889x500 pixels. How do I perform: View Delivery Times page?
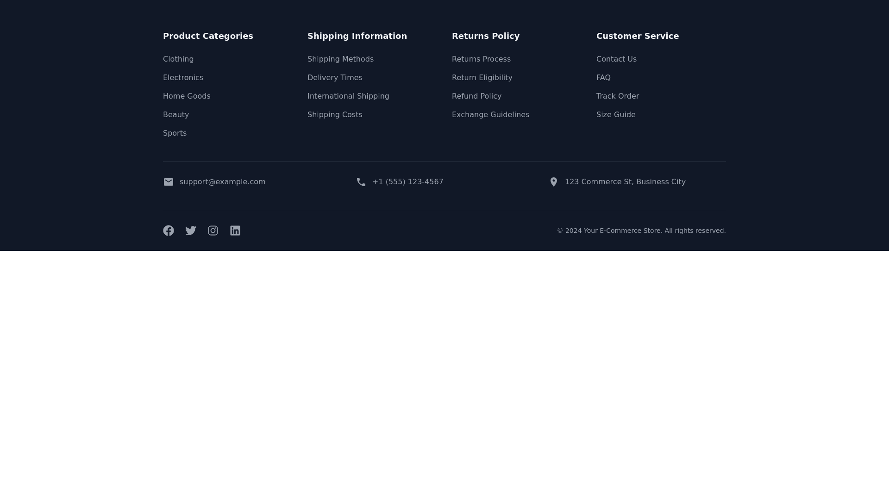335,78
